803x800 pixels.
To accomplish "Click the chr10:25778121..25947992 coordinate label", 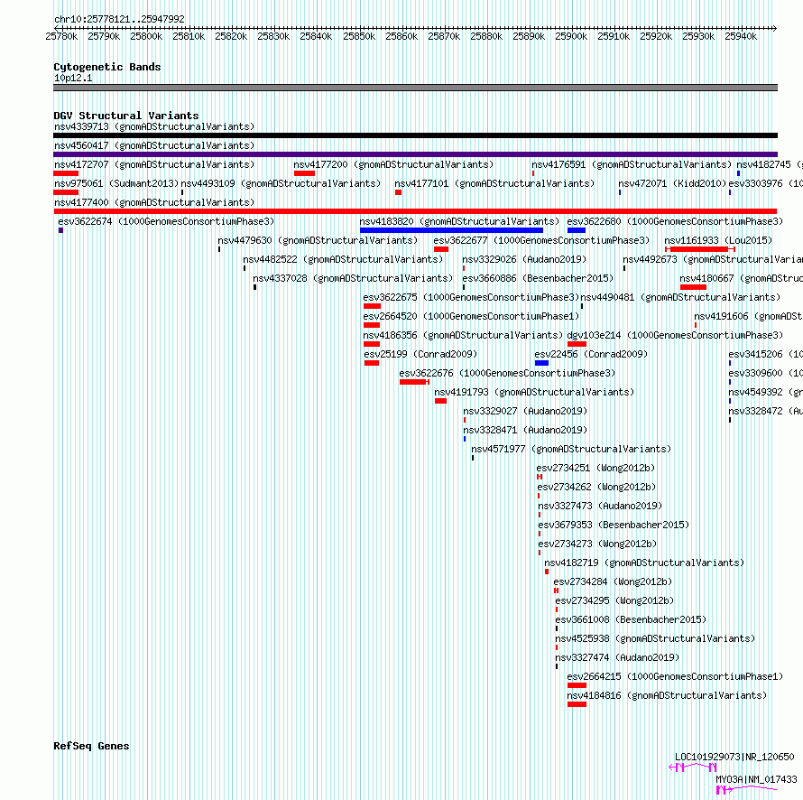I will (119, 20).
